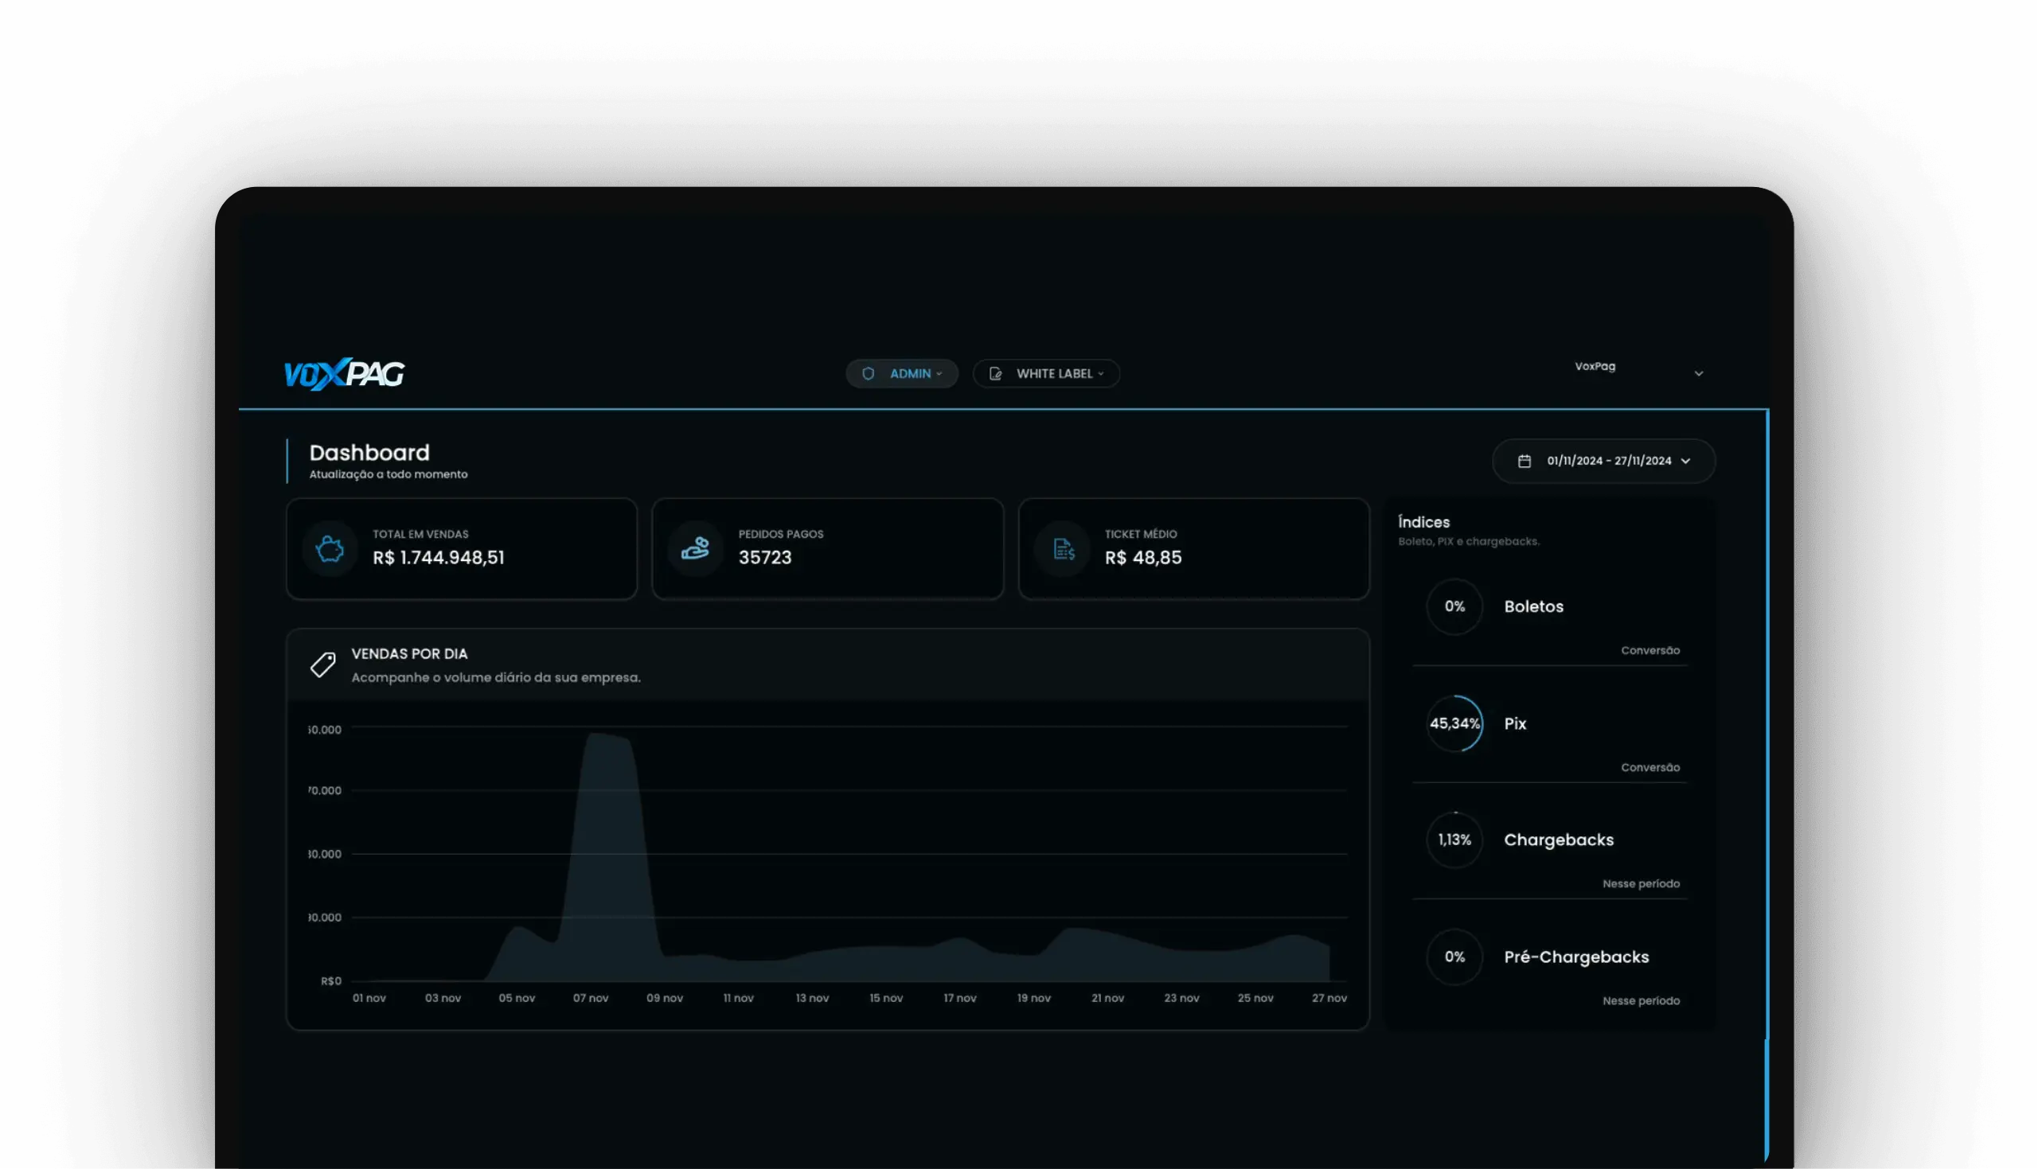The height and width of the screenshot is (1169, 2038).
Task: Click the price tag Vendas icon
Action: tap(322, 664)
